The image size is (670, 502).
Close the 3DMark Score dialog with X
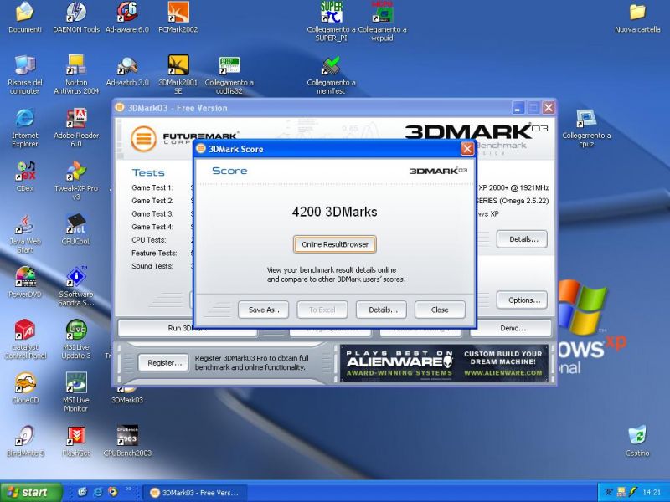click(467, 149)
